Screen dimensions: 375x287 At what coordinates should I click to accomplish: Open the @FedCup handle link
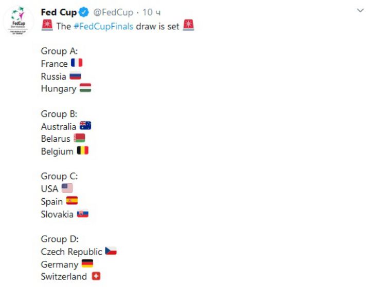click(113, 12)
